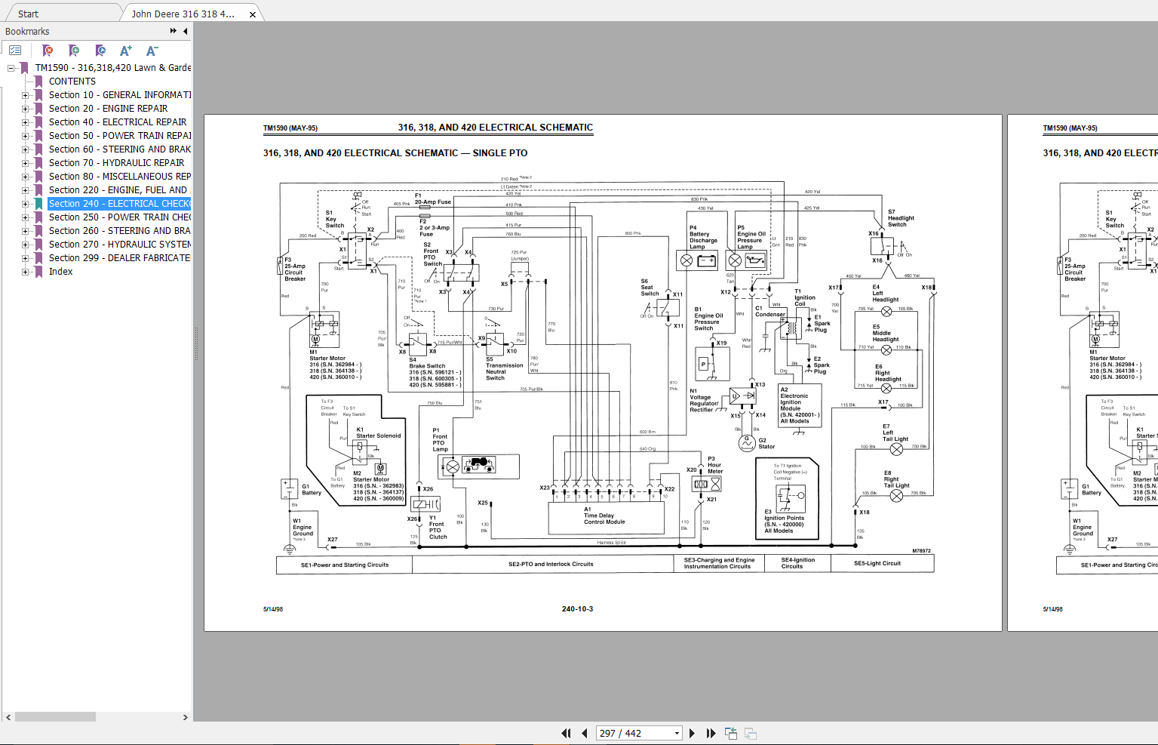
Task: Collapse the TM1590 root bookmark
Action: [11, 68]
